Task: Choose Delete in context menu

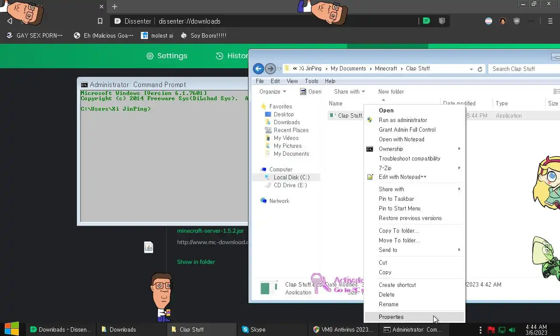Action: (x=414, y=294)
